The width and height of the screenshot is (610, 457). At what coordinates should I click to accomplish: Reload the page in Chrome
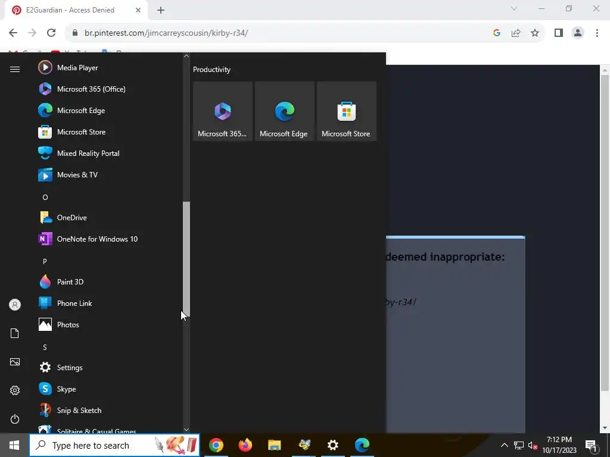coord(51,33)
